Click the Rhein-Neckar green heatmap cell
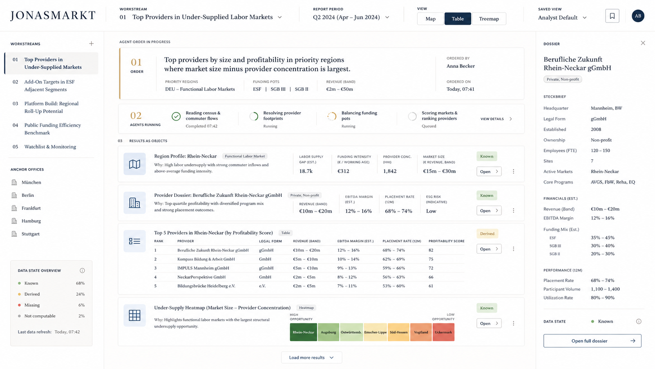 303,332
